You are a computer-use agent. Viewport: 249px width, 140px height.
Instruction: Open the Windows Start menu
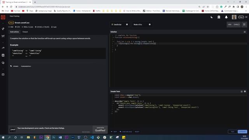3,137
